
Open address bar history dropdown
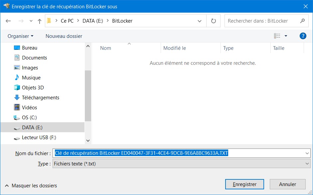coord(200,21)
